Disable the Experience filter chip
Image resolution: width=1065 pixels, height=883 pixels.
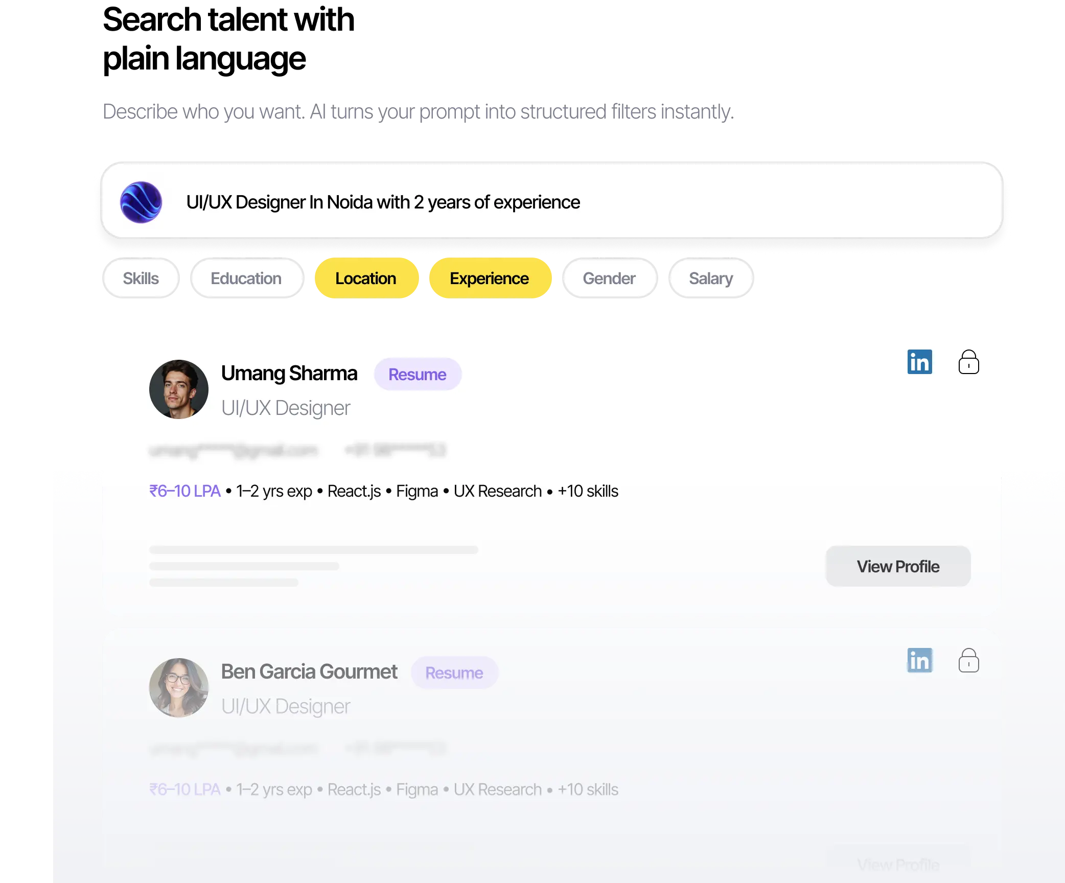pos(489,278)
